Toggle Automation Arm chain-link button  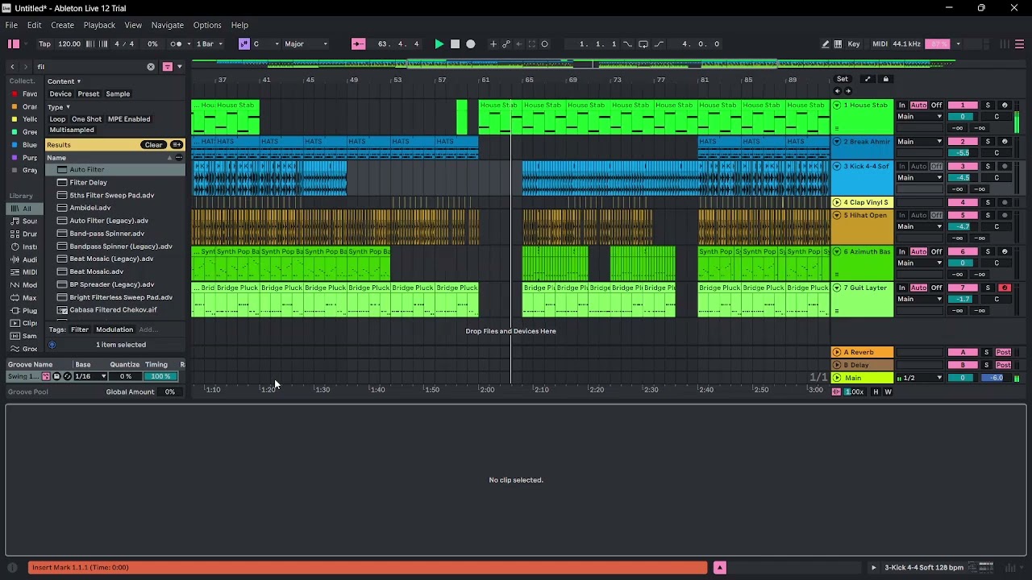click(x=506, y=44)
